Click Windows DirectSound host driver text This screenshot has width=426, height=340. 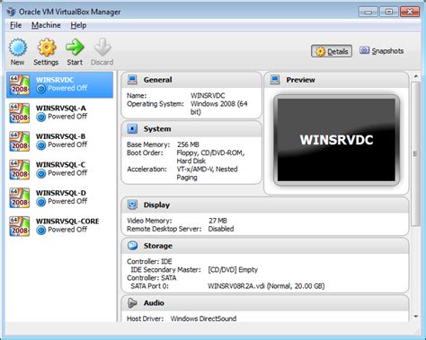203,318
